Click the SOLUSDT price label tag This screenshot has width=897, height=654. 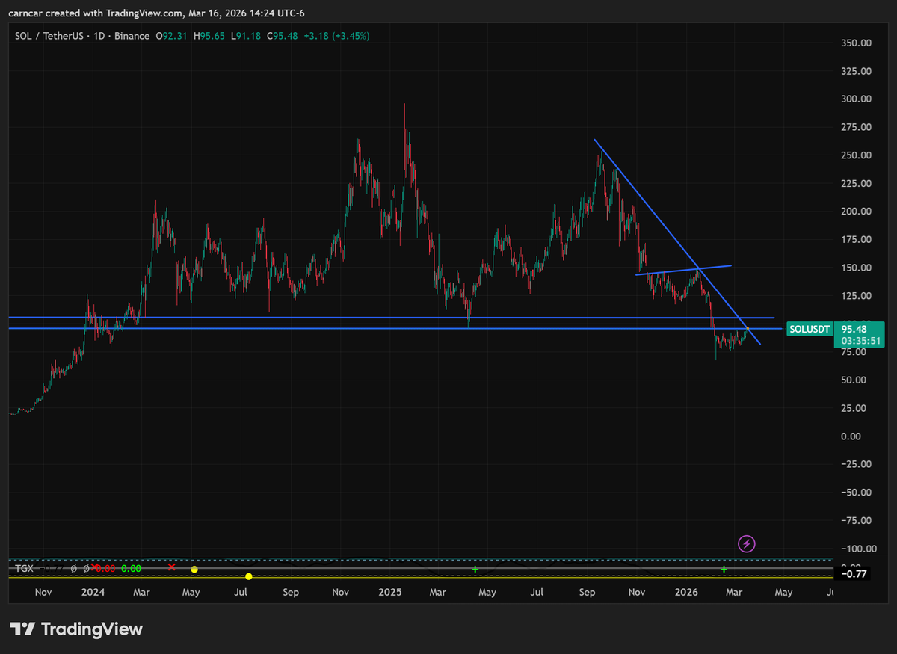click(x=810, y=329)
